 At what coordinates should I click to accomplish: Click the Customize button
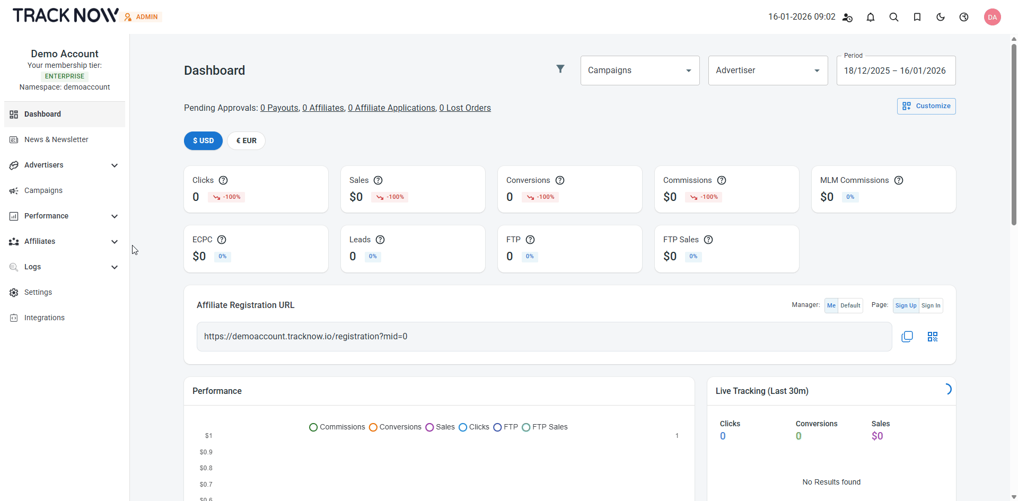click(x=926, y=106)
